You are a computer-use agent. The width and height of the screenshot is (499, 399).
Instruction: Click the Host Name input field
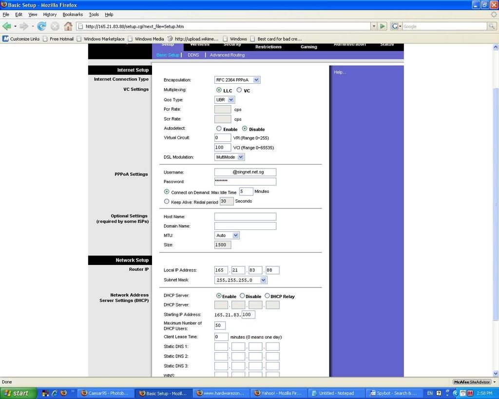tap(245, 217)
